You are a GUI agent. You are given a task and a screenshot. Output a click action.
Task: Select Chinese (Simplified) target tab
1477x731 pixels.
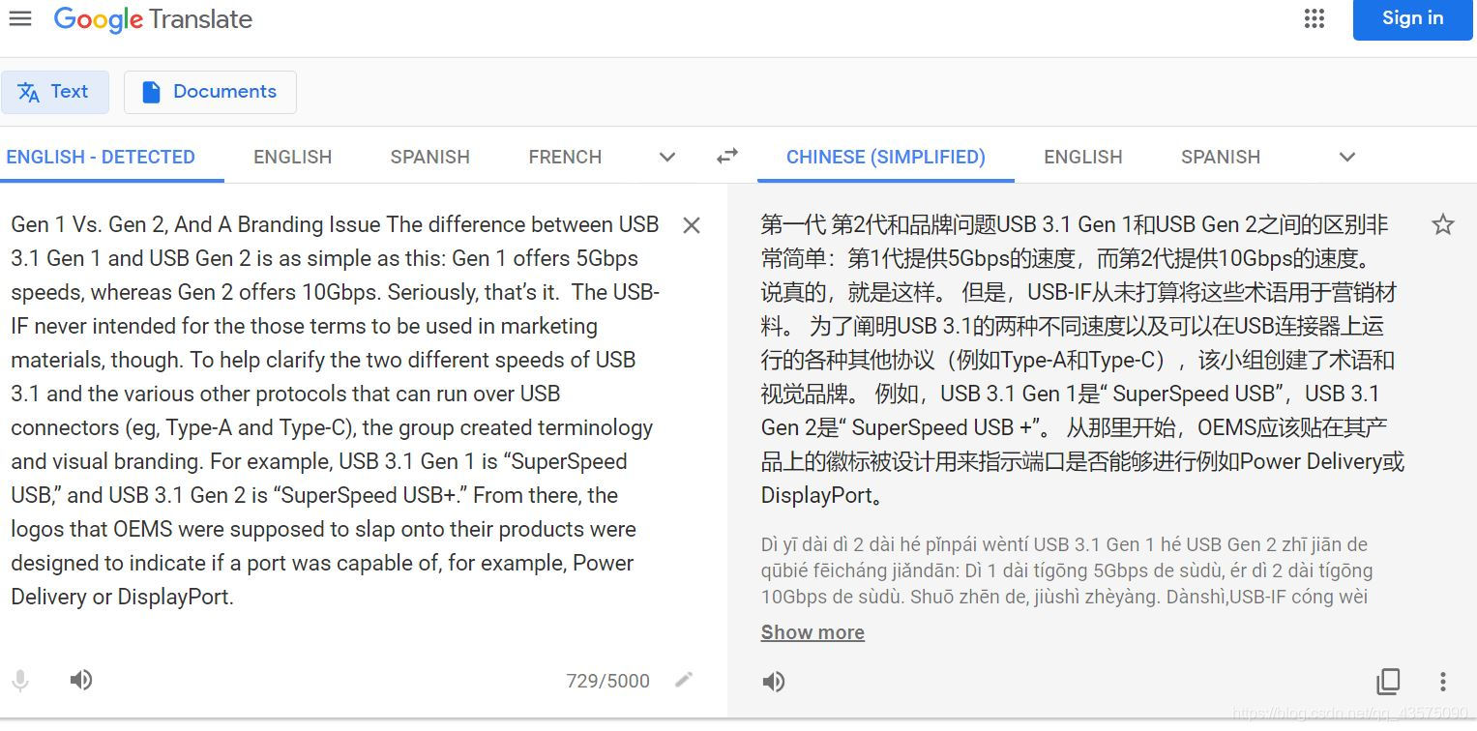886,157
